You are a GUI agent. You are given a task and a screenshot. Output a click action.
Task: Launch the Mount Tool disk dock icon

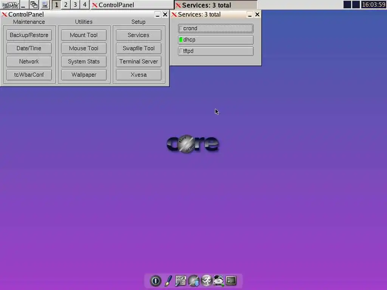click(x=219, y=281)
